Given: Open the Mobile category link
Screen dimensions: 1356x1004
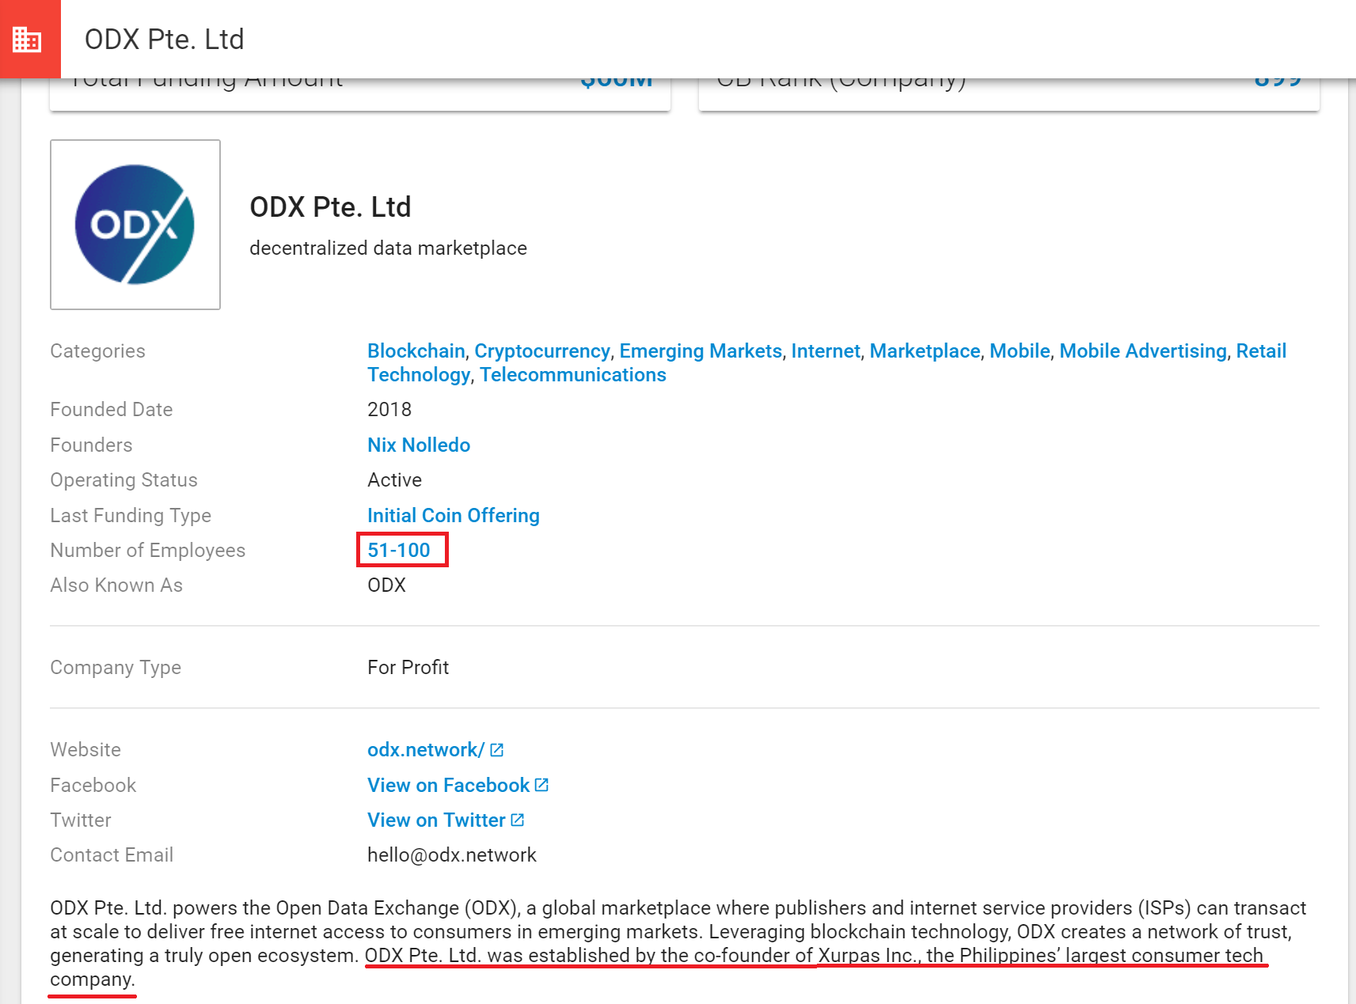Looking at the screenshot, I should coord(1020,351).
